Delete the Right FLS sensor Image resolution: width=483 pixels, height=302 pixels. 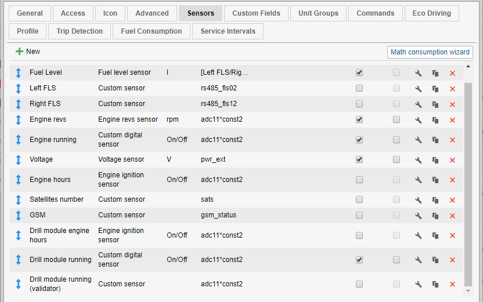click(452, 104)
